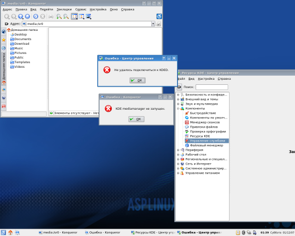This screenshot has width=295, height=236.
Task: Click the search field in Control Center
Action: point(212,87)
